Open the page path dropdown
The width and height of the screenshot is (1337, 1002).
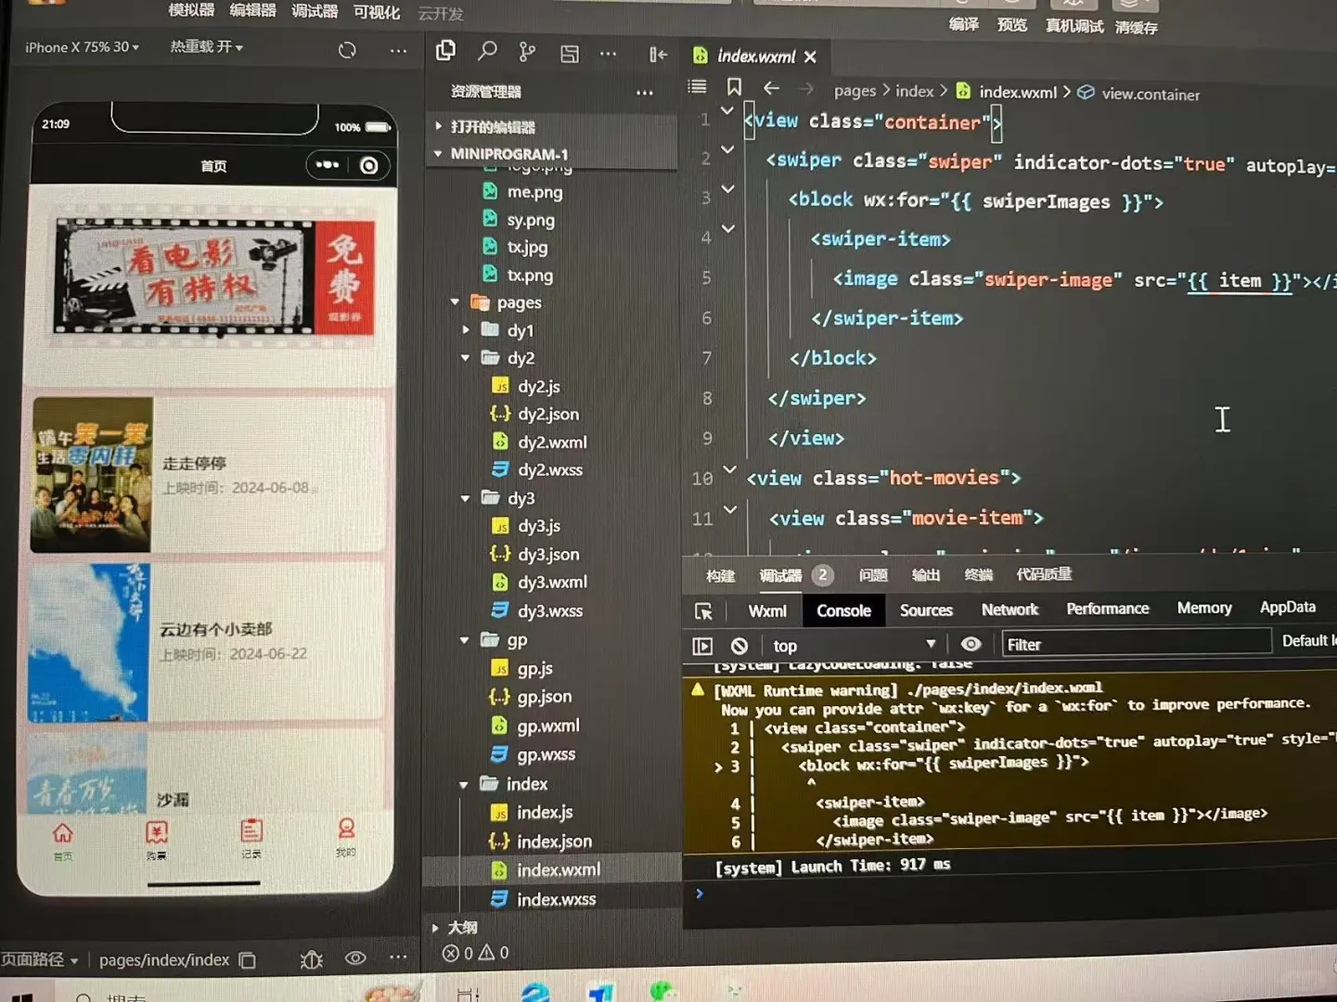click(40, 960)
